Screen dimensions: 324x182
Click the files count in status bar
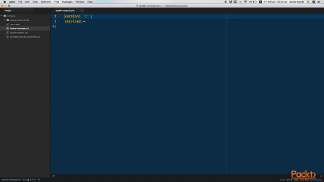[305, 180]
